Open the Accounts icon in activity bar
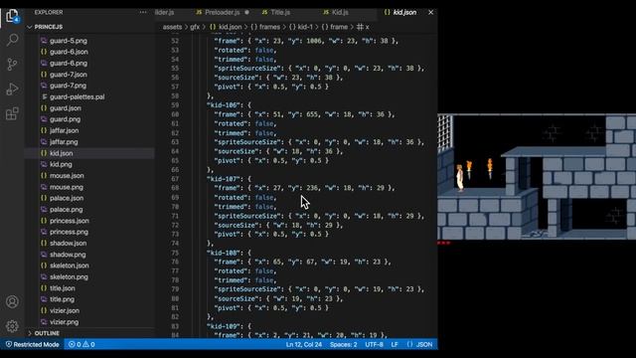 pos(12,302)
